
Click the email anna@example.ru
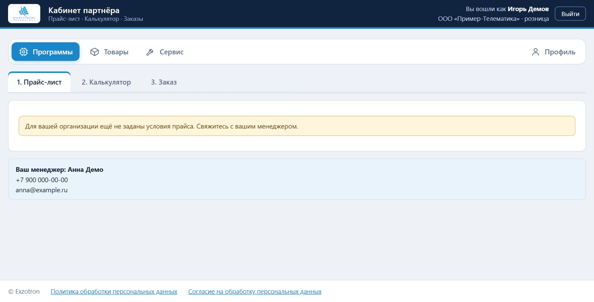pyautogui.click(x=42, y=190)
